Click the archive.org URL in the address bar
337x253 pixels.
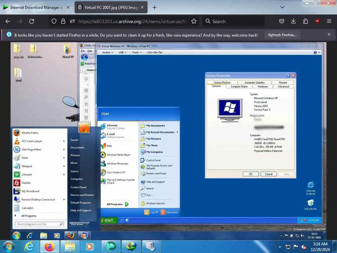[x=133, y=21]
